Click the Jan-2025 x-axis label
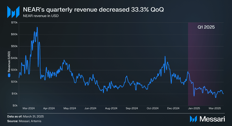The height and width of the screenshot is (126, 232). [x=194, y=108]
